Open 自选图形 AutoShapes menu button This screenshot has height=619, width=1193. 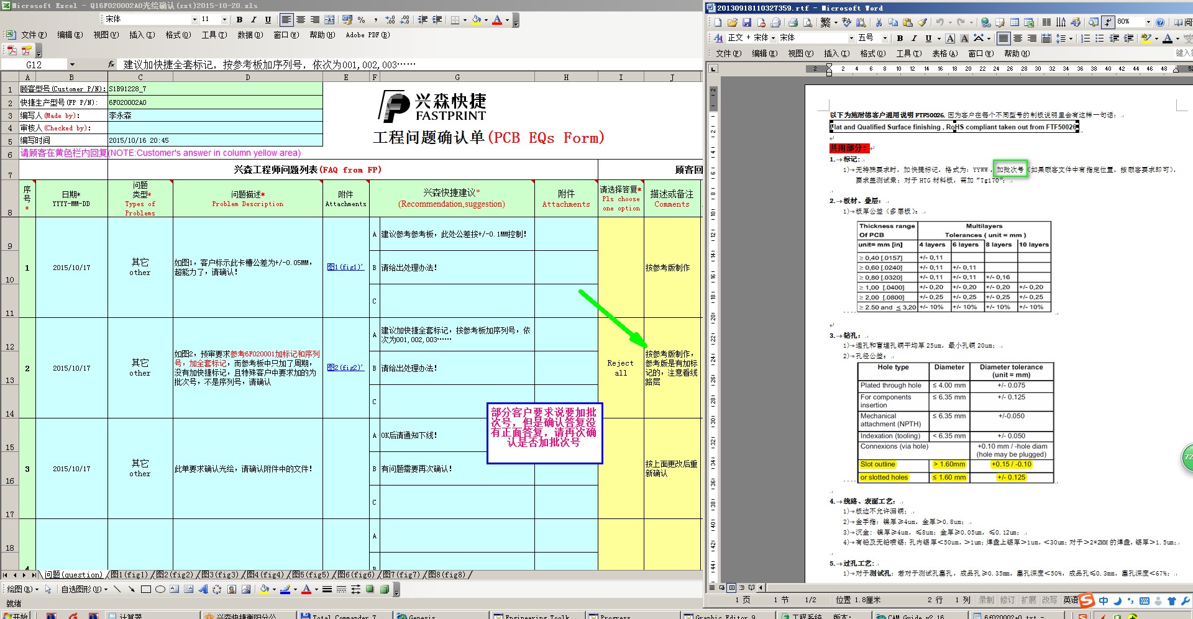point(84,589)
